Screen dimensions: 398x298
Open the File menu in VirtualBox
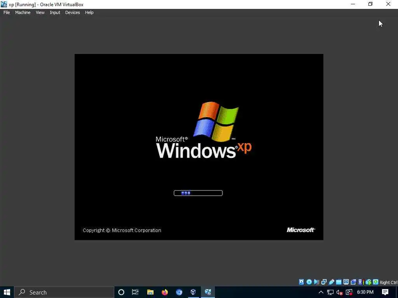tap(7, 12)
